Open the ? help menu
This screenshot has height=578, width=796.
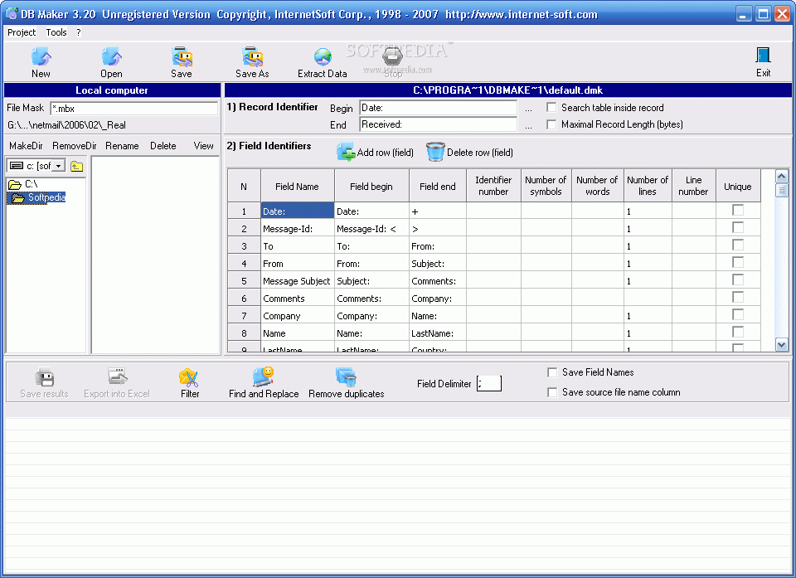click(x=78, y=32)
